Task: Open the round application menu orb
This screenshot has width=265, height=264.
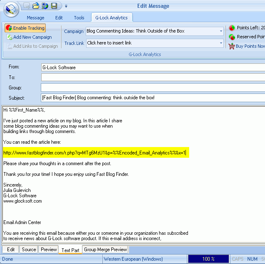Action: 11,9
